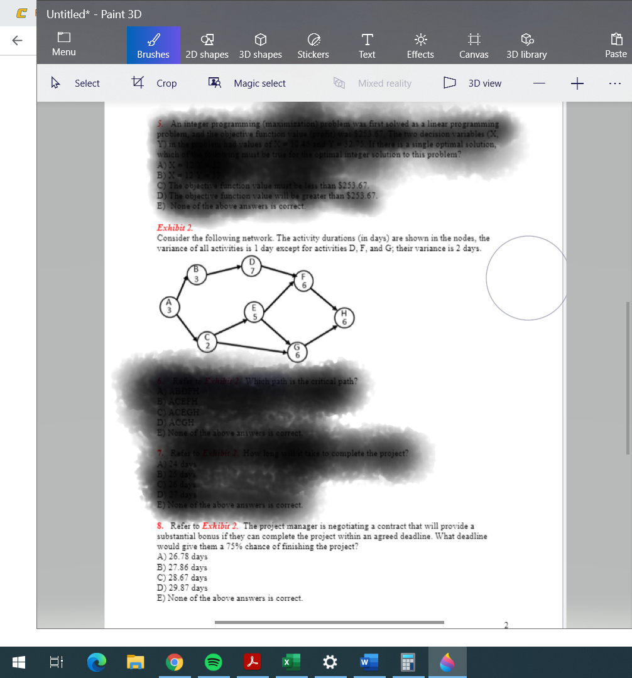The height and width of the screenshot is (678, 632).
Task: Click answer 'A) 26.78 days'
Action: click(182, 556)
